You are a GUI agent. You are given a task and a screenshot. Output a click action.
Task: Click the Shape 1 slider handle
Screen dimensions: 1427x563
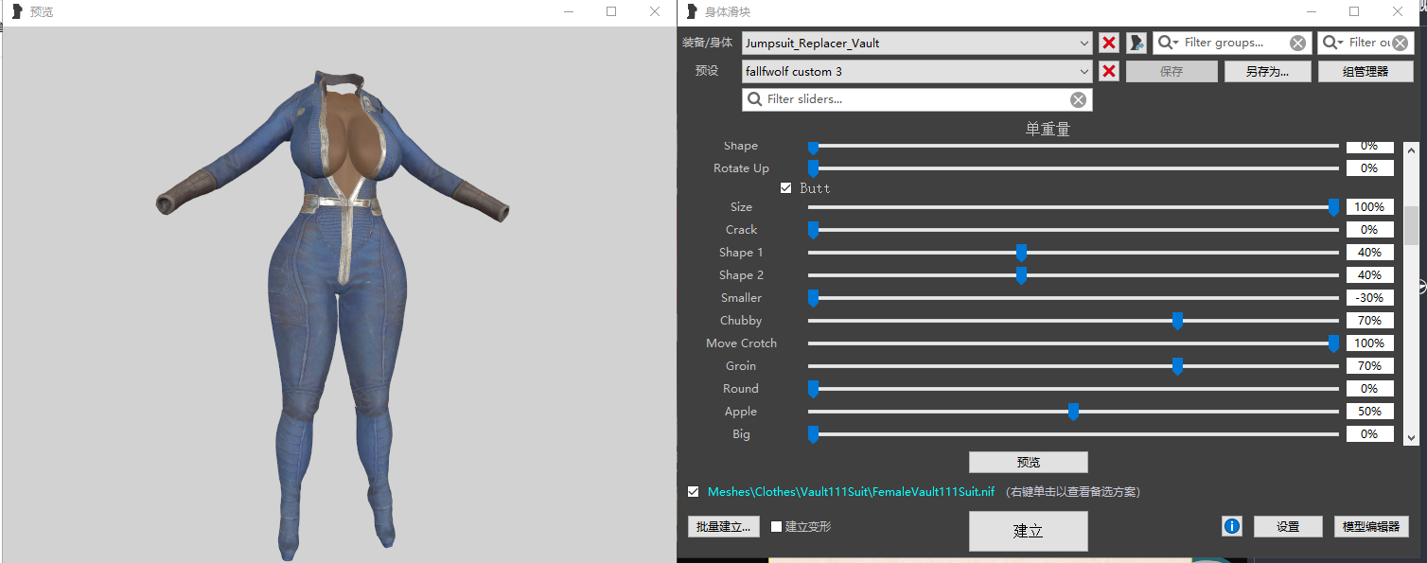pyautogui.click(x=1021, y=252)
